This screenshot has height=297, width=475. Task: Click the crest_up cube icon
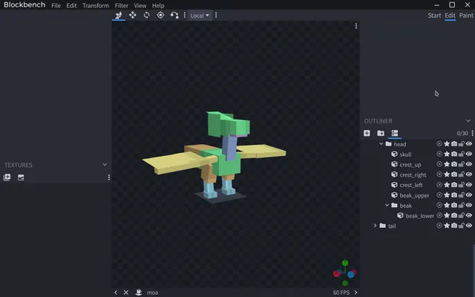[394, 164]
